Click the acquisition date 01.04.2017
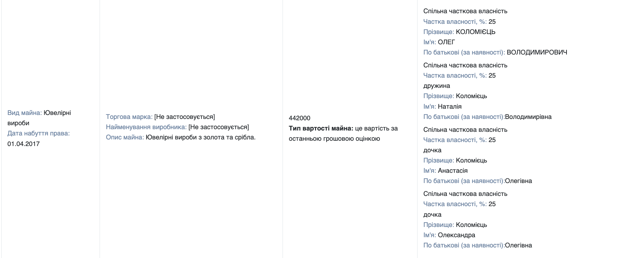This screenshot has height=258, width=629. click(23, 144)
